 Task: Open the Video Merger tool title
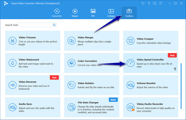[x=86, y=37]
